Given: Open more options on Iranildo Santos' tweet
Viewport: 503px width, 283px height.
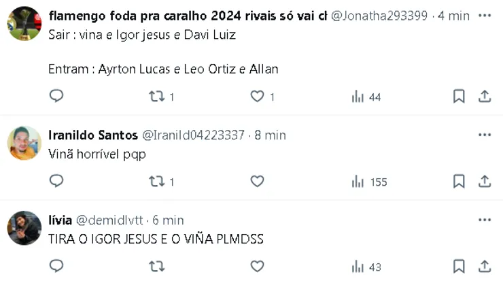Looking at the screenshot, I should coord(484,135).
